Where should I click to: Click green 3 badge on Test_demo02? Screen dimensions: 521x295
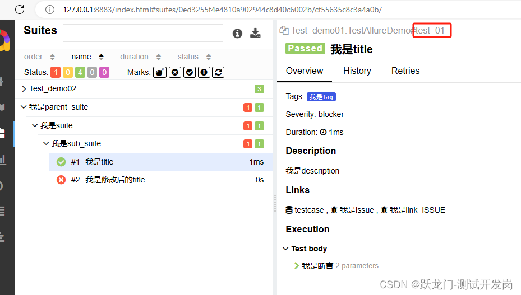[259, 89]
